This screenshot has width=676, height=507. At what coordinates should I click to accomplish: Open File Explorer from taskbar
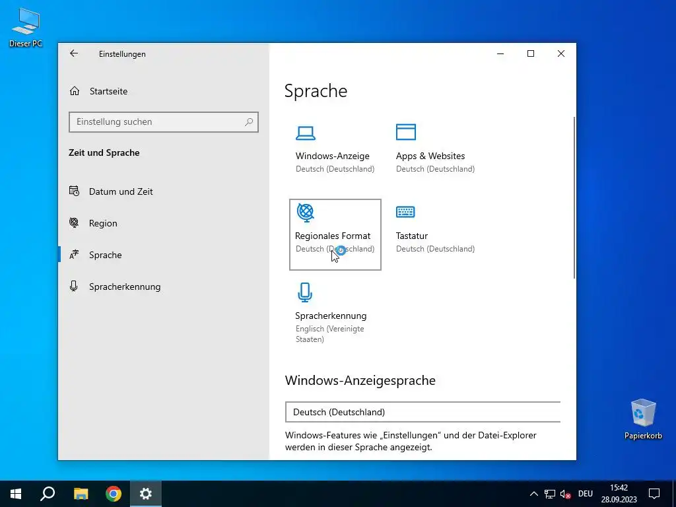81,494
